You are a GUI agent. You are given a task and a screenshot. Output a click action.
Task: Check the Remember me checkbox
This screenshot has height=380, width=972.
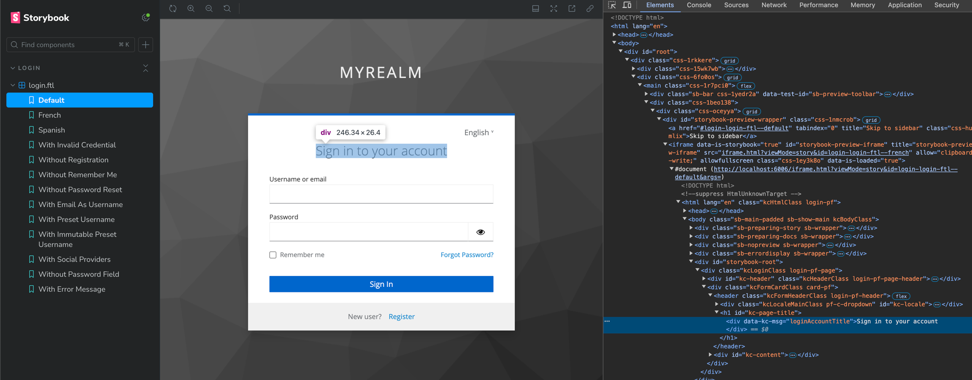pyautogui.click(x=273, y=255)
